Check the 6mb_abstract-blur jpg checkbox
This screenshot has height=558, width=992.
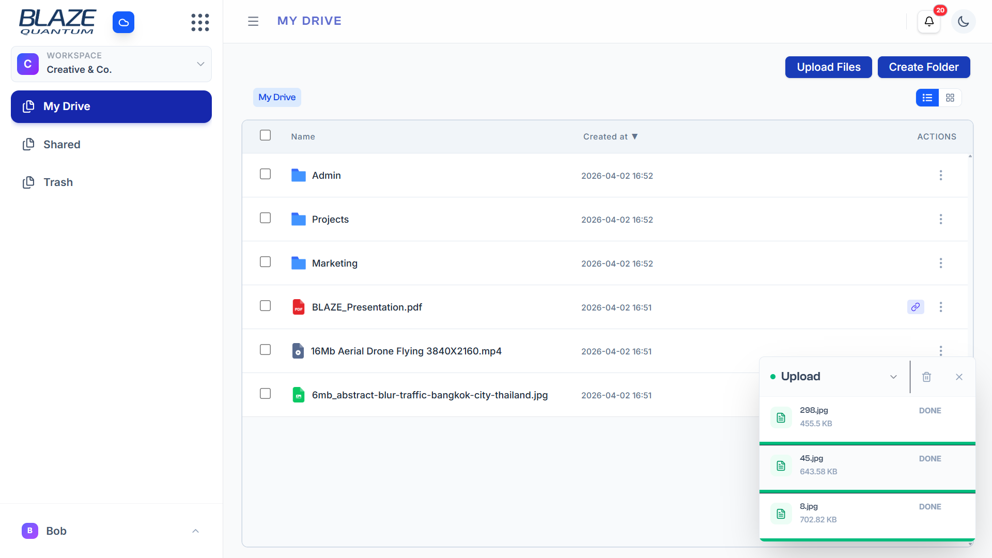pyautogui.click(x=265, y=394)
